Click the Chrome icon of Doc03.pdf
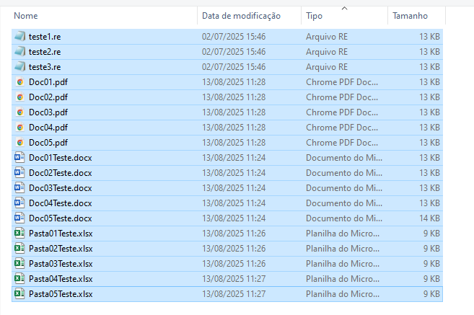Viewport: 474px width, 315px height. [x=20, y=112]
